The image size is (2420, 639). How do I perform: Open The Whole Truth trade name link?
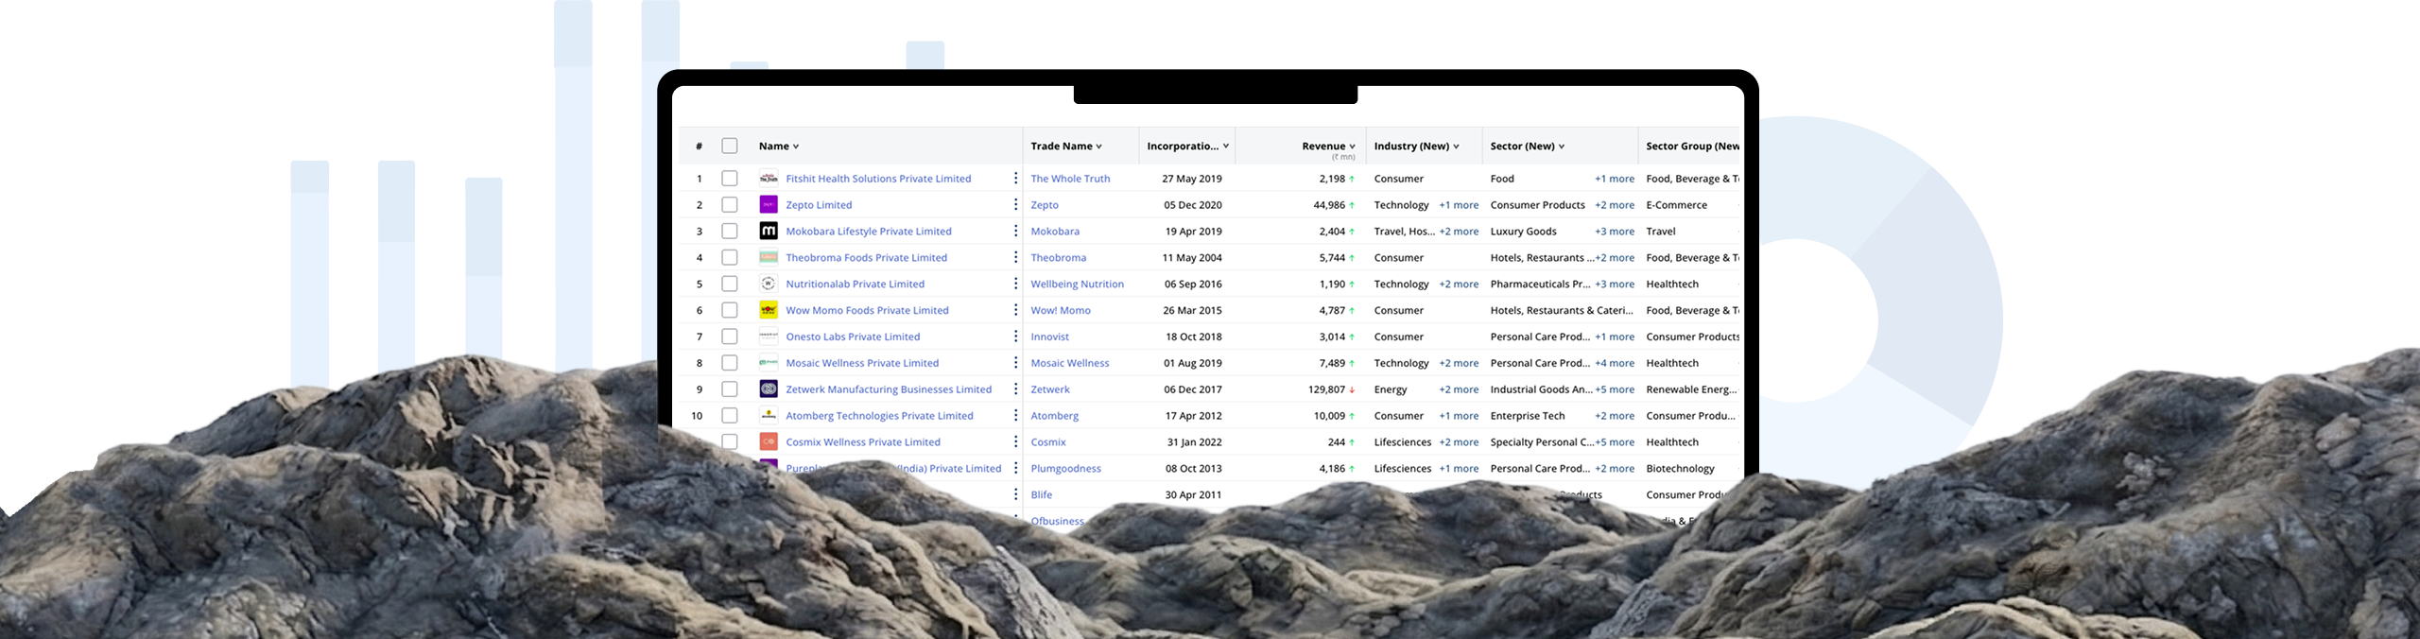pos(1070,178)
